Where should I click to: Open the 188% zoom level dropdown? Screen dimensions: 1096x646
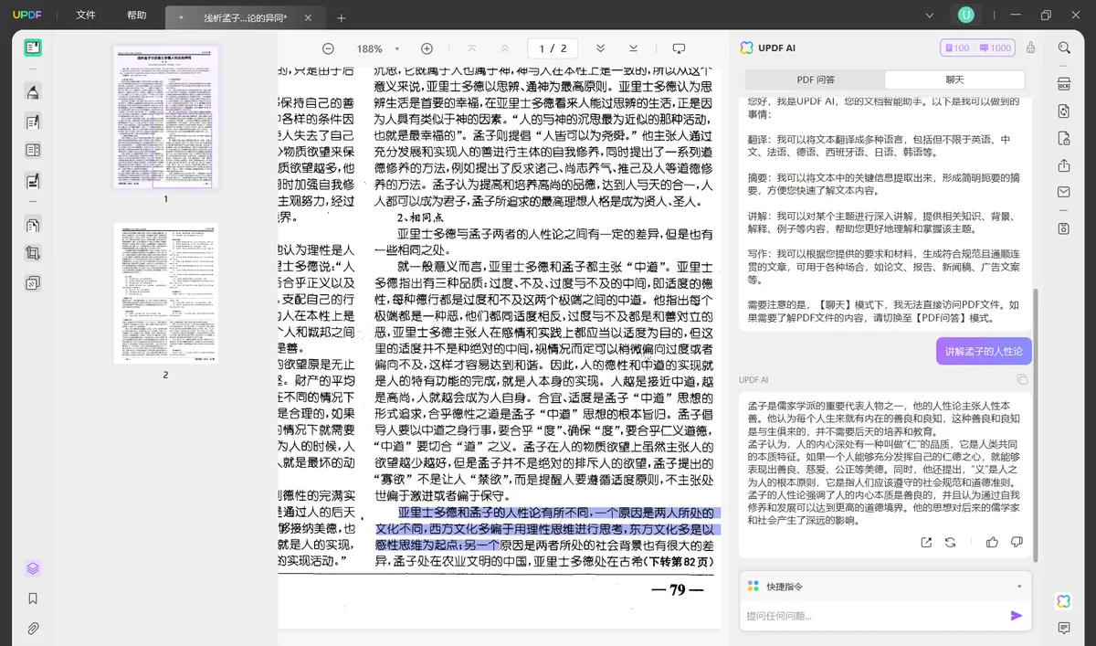coord(377,48)
